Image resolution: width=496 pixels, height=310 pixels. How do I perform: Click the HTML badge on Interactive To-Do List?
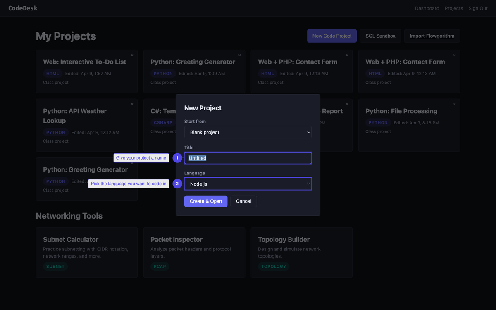[52, 73]
